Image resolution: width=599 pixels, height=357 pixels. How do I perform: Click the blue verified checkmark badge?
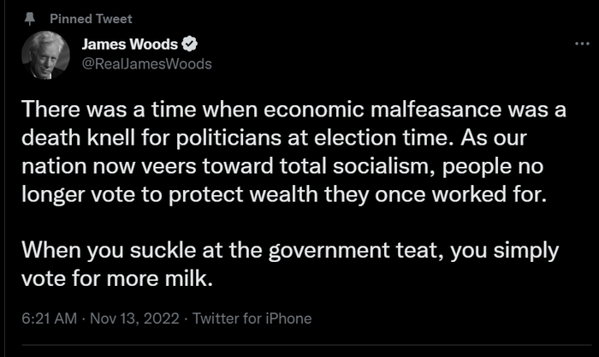click(x=194, y=45)
